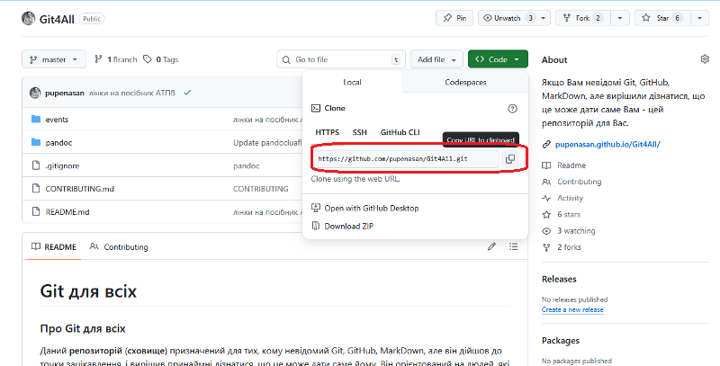
Task: Click the Go to file search field
Action: click(x=337, y=59)
